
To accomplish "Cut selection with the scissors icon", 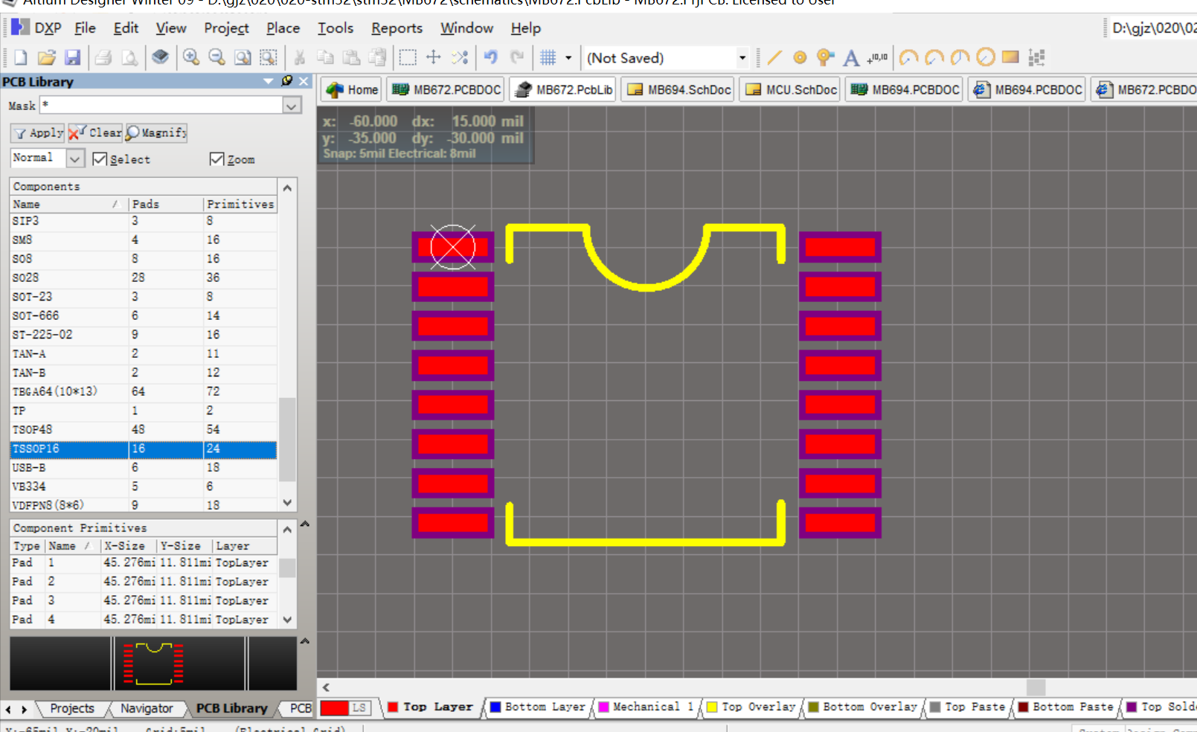I will [300, 57].
